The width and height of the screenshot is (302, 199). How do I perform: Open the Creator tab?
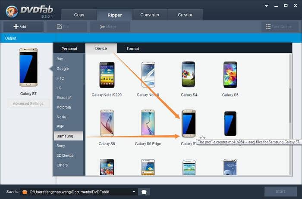tap(185, 15)
